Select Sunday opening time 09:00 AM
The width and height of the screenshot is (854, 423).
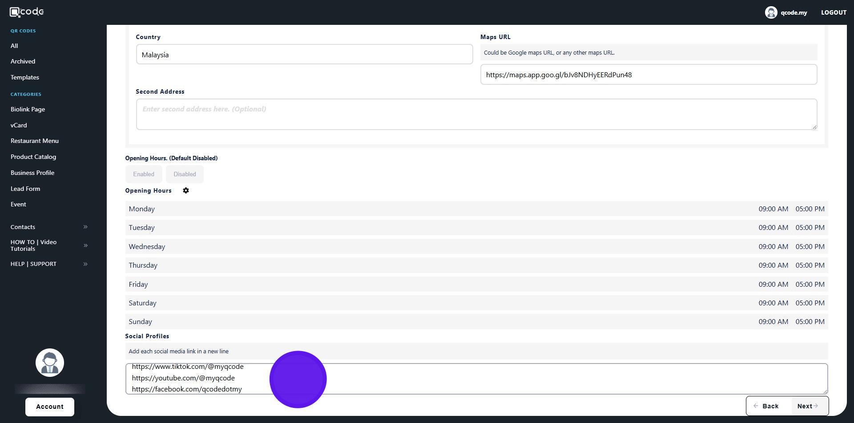click(x=773, y=321)
